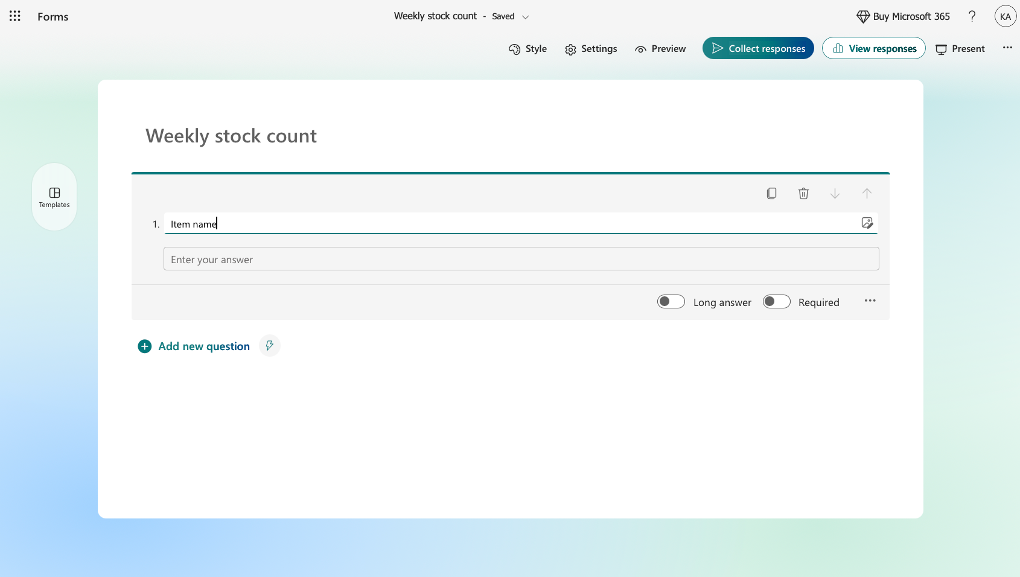Enable the Required switch

pyautogui.click(x=777, y=302)
